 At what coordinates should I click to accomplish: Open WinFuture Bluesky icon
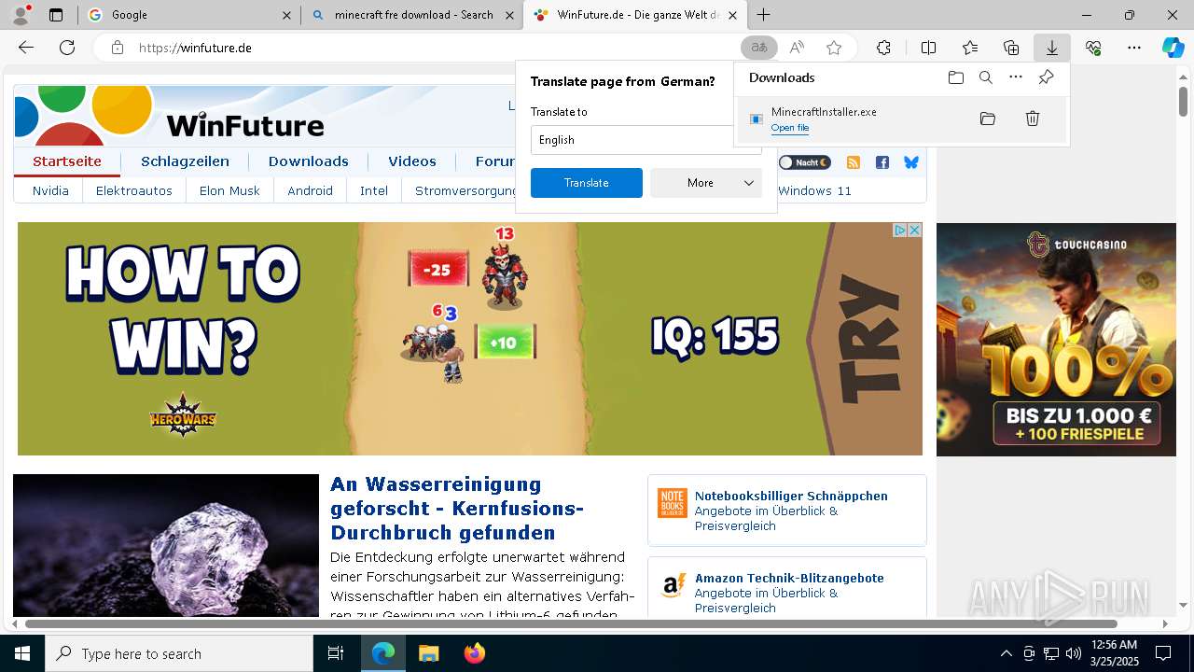click(x=911, y=162)
